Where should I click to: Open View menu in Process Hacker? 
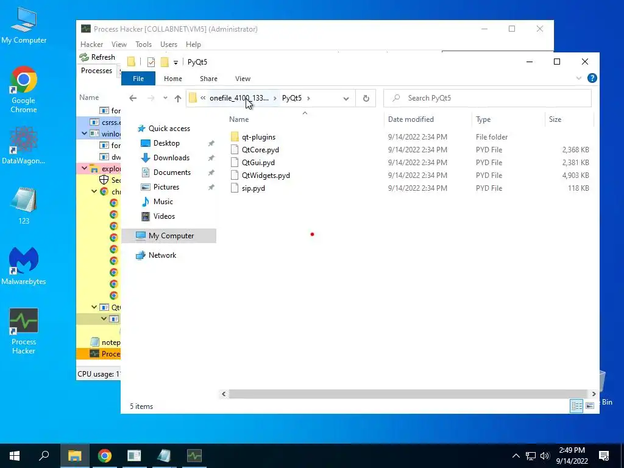tap(119, 44)
